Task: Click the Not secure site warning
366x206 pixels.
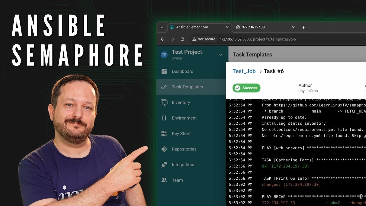Action: tap(204, 39)
